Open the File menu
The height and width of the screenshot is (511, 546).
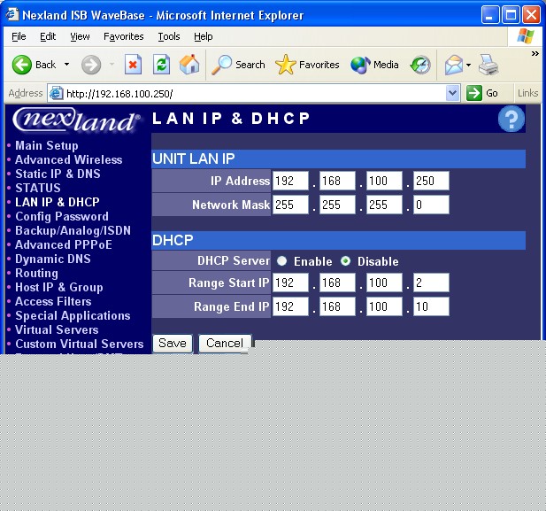pos(19,36)
